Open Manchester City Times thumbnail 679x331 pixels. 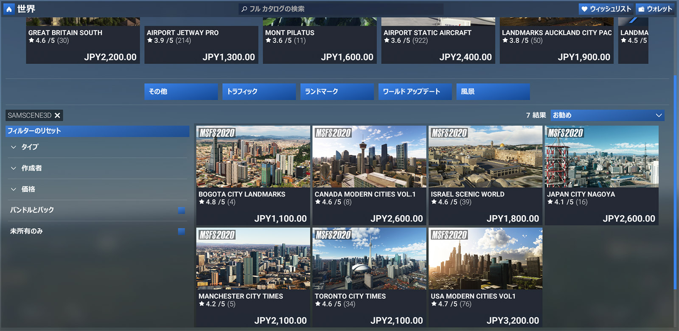tap(253, 259)
